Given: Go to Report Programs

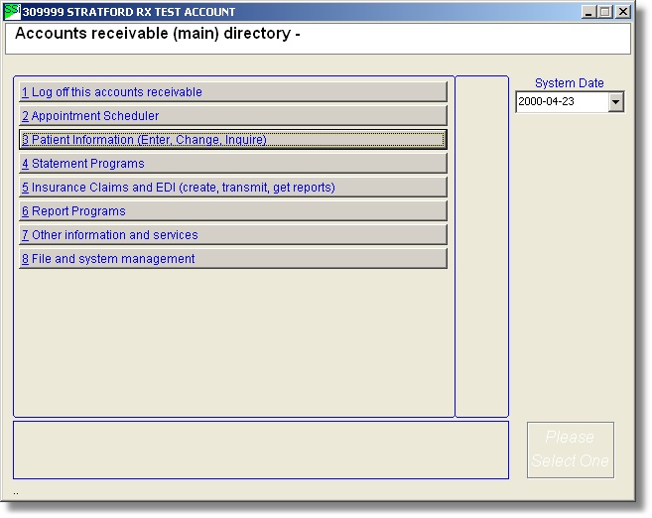Looking at the screenshot, I should [x=233, y=211].
